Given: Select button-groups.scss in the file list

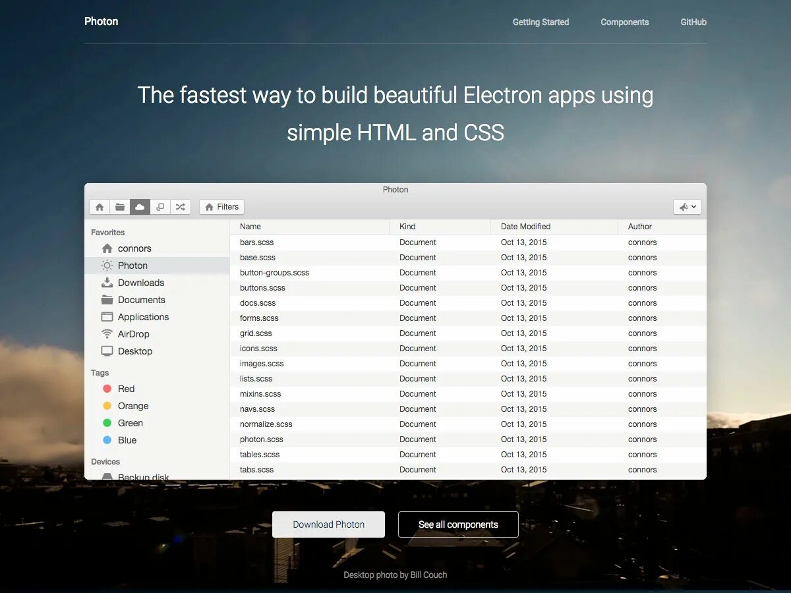Looking at the screenshot, I should click(x=468, y=273).
